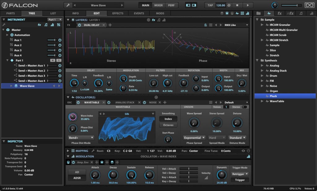Click the master volume slider at top right
Image resolution: width=317 pixels, height=191 pixels.
(292, 5)
